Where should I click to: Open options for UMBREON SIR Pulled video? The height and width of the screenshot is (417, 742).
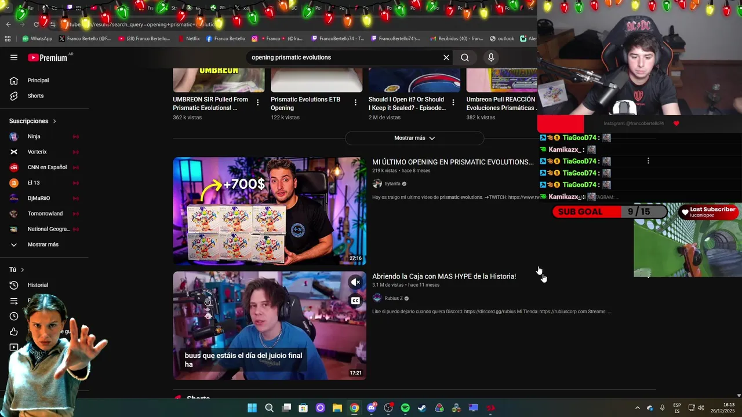coord(257,103)
